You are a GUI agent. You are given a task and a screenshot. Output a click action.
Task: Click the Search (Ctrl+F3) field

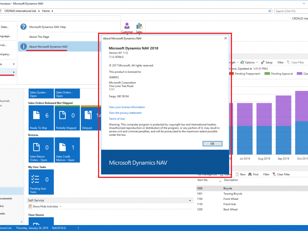pos(291,11)
